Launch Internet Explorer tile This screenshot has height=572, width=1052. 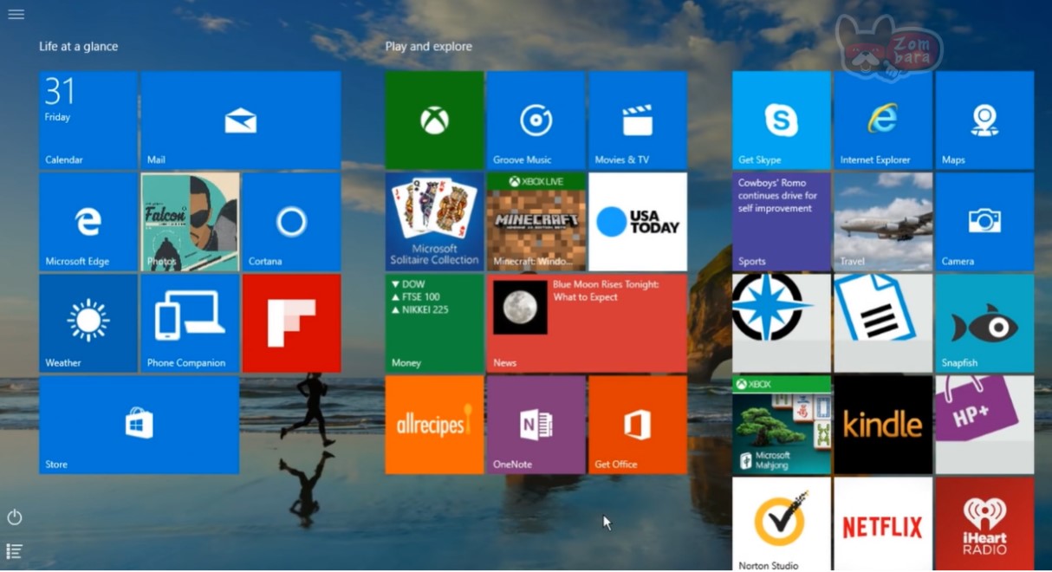[883, 120]
